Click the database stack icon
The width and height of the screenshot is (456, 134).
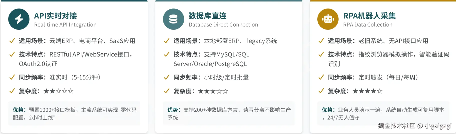tap(173, 19)
